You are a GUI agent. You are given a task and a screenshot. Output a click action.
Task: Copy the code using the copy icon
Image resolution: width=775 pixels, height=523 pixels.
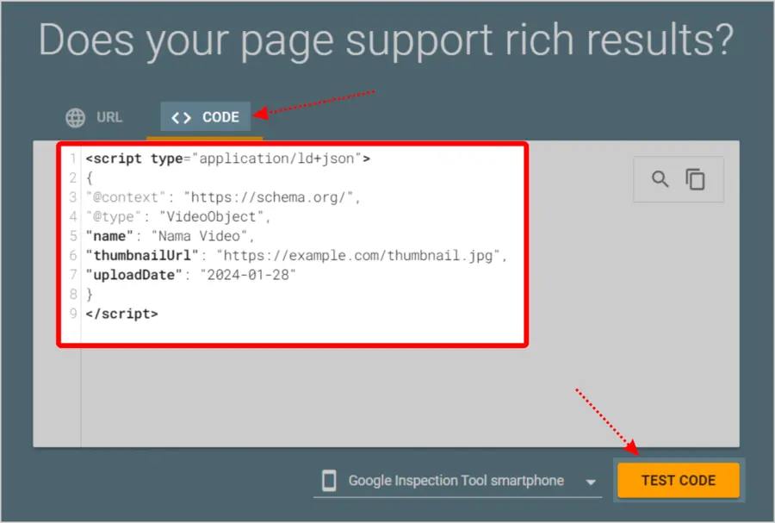[695, 179]
